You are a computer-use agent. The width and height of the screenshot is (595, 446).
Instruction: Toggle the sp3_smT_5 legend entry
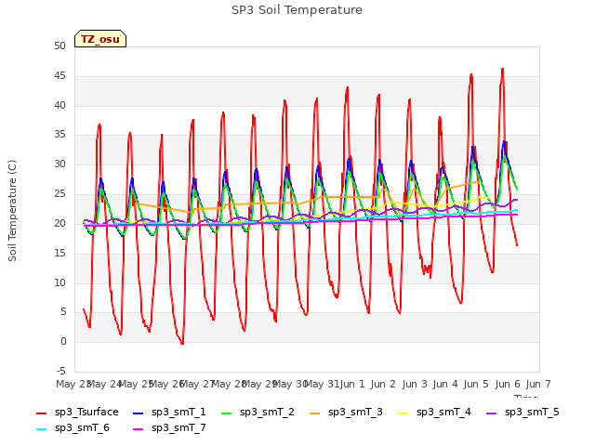point(522,413)
